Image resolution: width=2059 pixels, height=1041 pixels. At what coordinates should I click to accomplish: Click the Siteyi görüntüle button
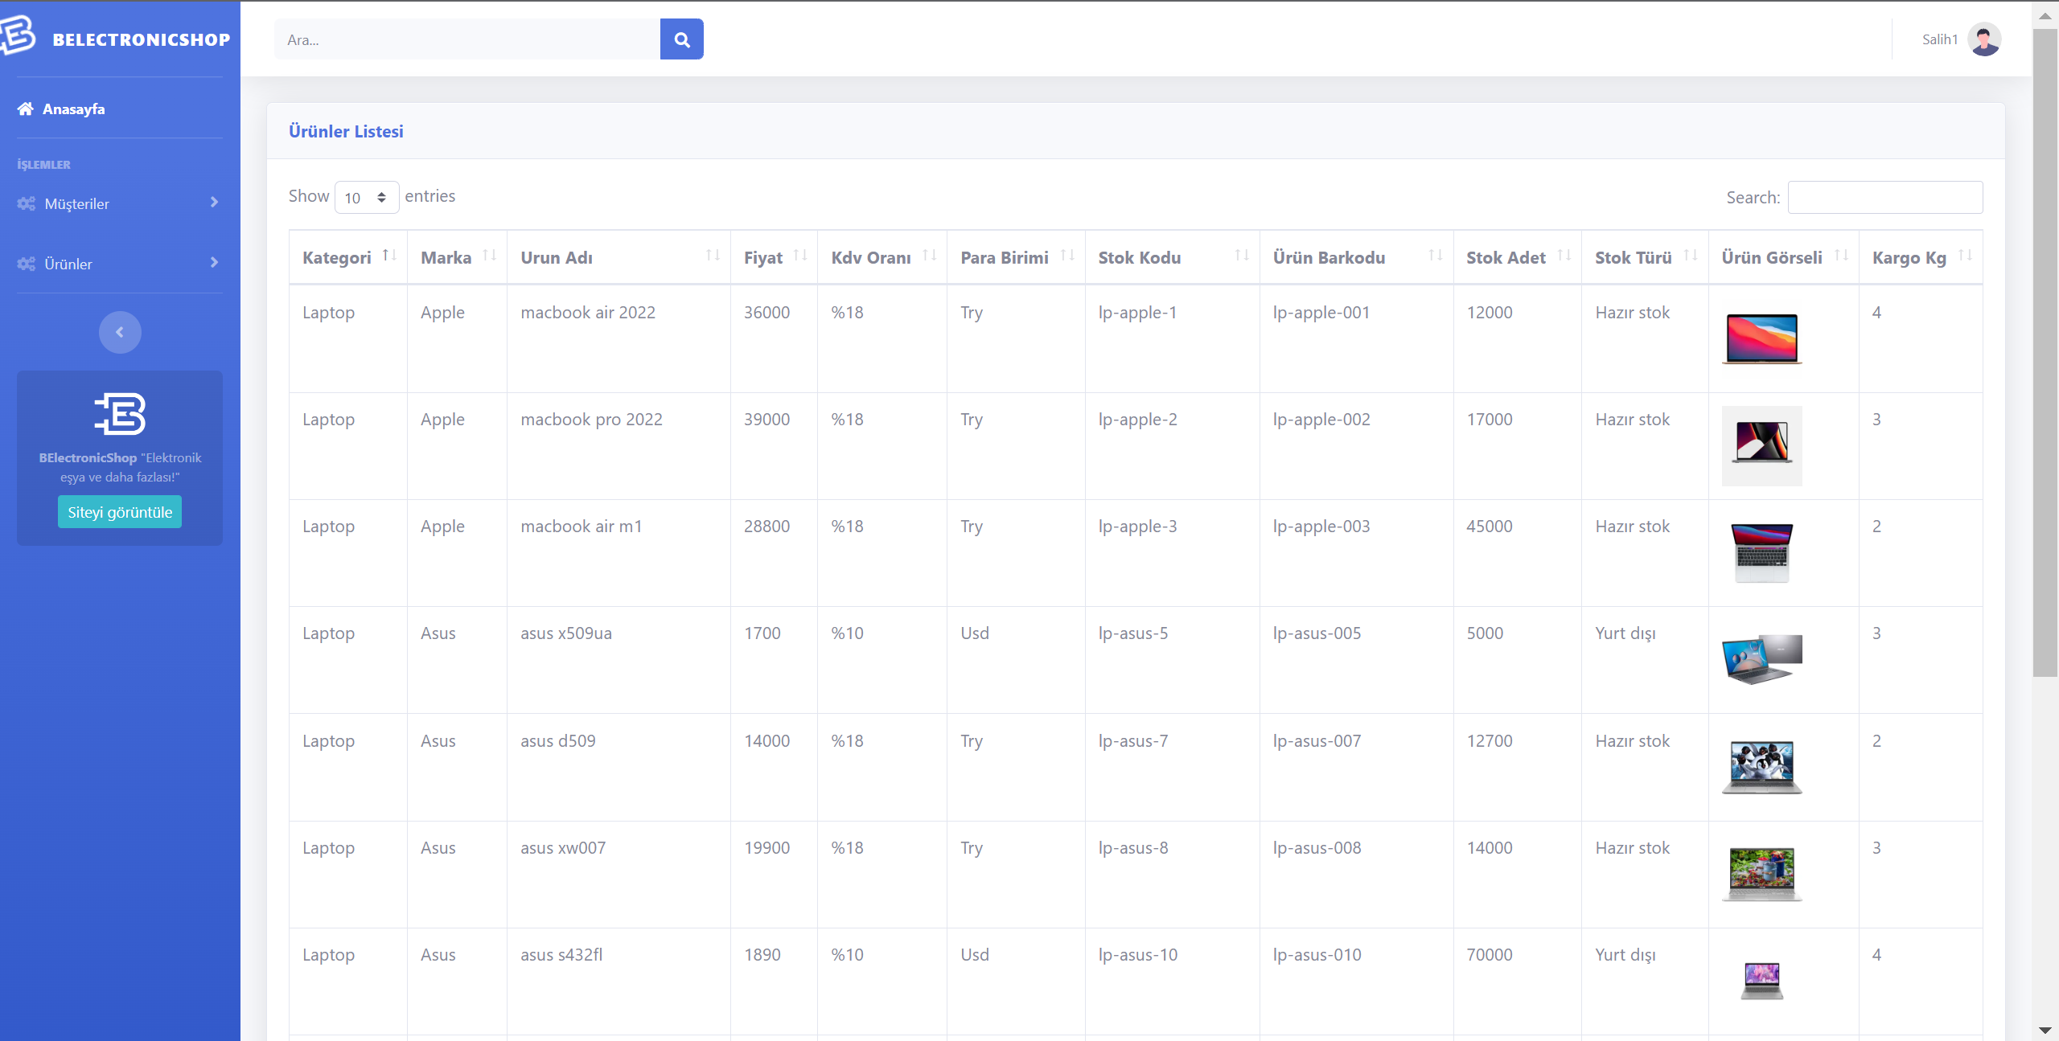120,512
